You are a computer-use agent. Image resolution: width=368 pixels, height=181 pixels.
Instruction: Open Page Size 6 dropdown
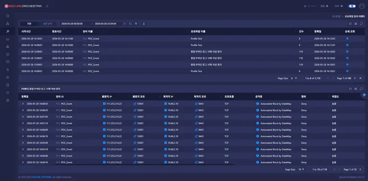pos(294,79)
